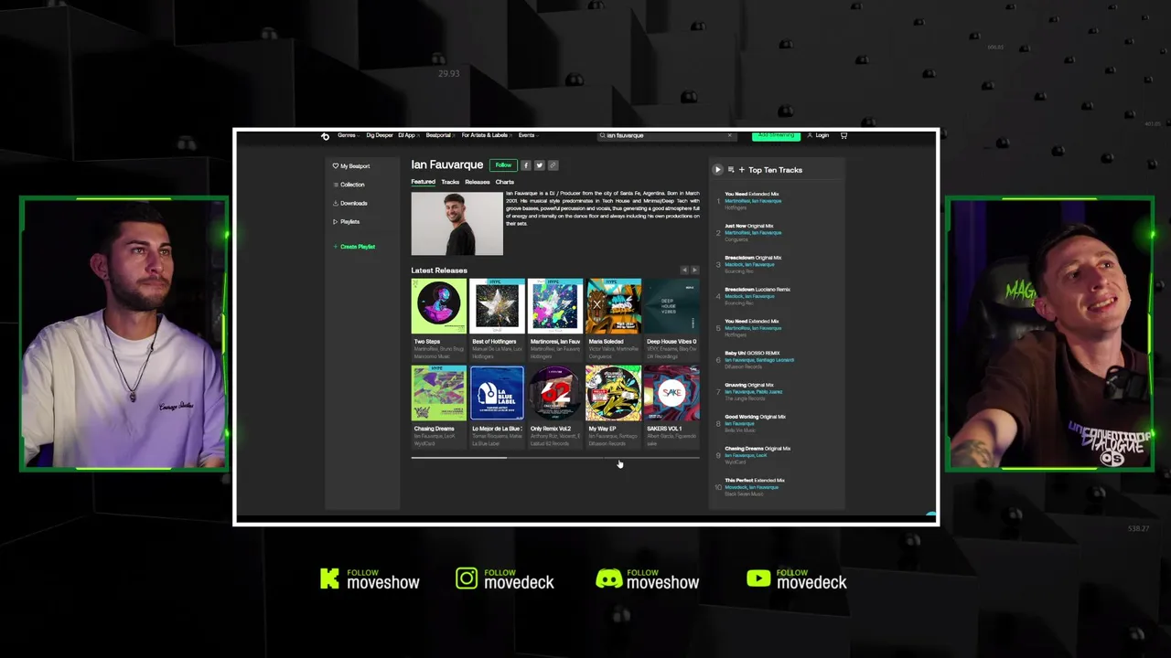
Task: Click the Login user icon
Action: point(810,135)
